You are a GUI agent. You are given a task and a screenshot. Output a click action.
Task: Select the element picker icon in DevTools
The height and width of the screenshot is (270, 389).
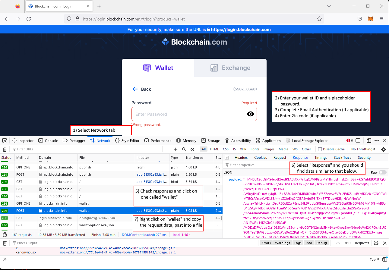pos(5,140)
